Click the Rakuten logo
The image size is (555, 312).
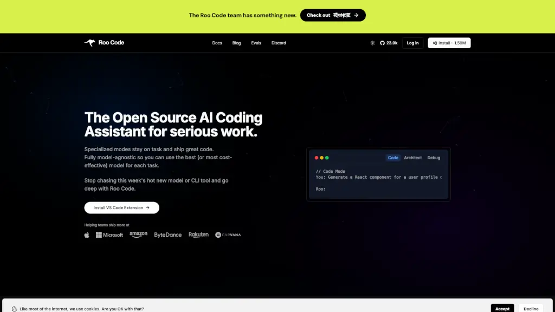[198, 235]
